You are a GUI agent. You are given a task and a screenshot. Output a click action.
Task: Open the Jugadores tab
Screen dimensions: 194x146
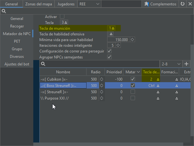(66, 4)
